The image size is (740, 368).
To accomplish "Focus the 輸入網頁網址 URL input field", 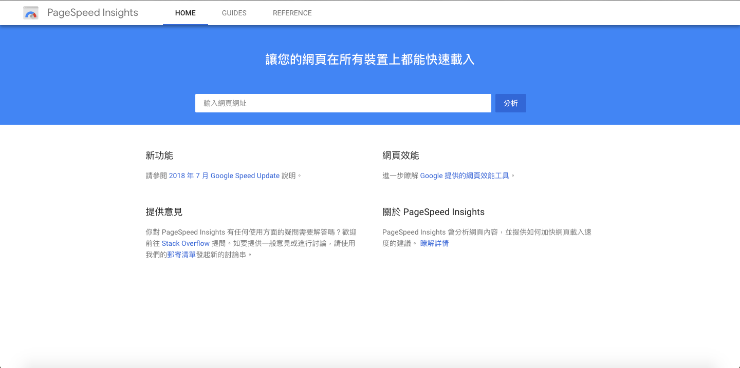I will [343, 103].
